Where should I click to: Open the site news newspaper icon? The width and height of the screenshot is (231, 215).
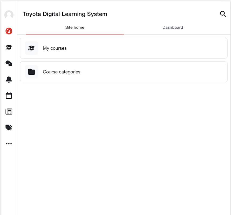pyautogui.click(x=9, y=112)
